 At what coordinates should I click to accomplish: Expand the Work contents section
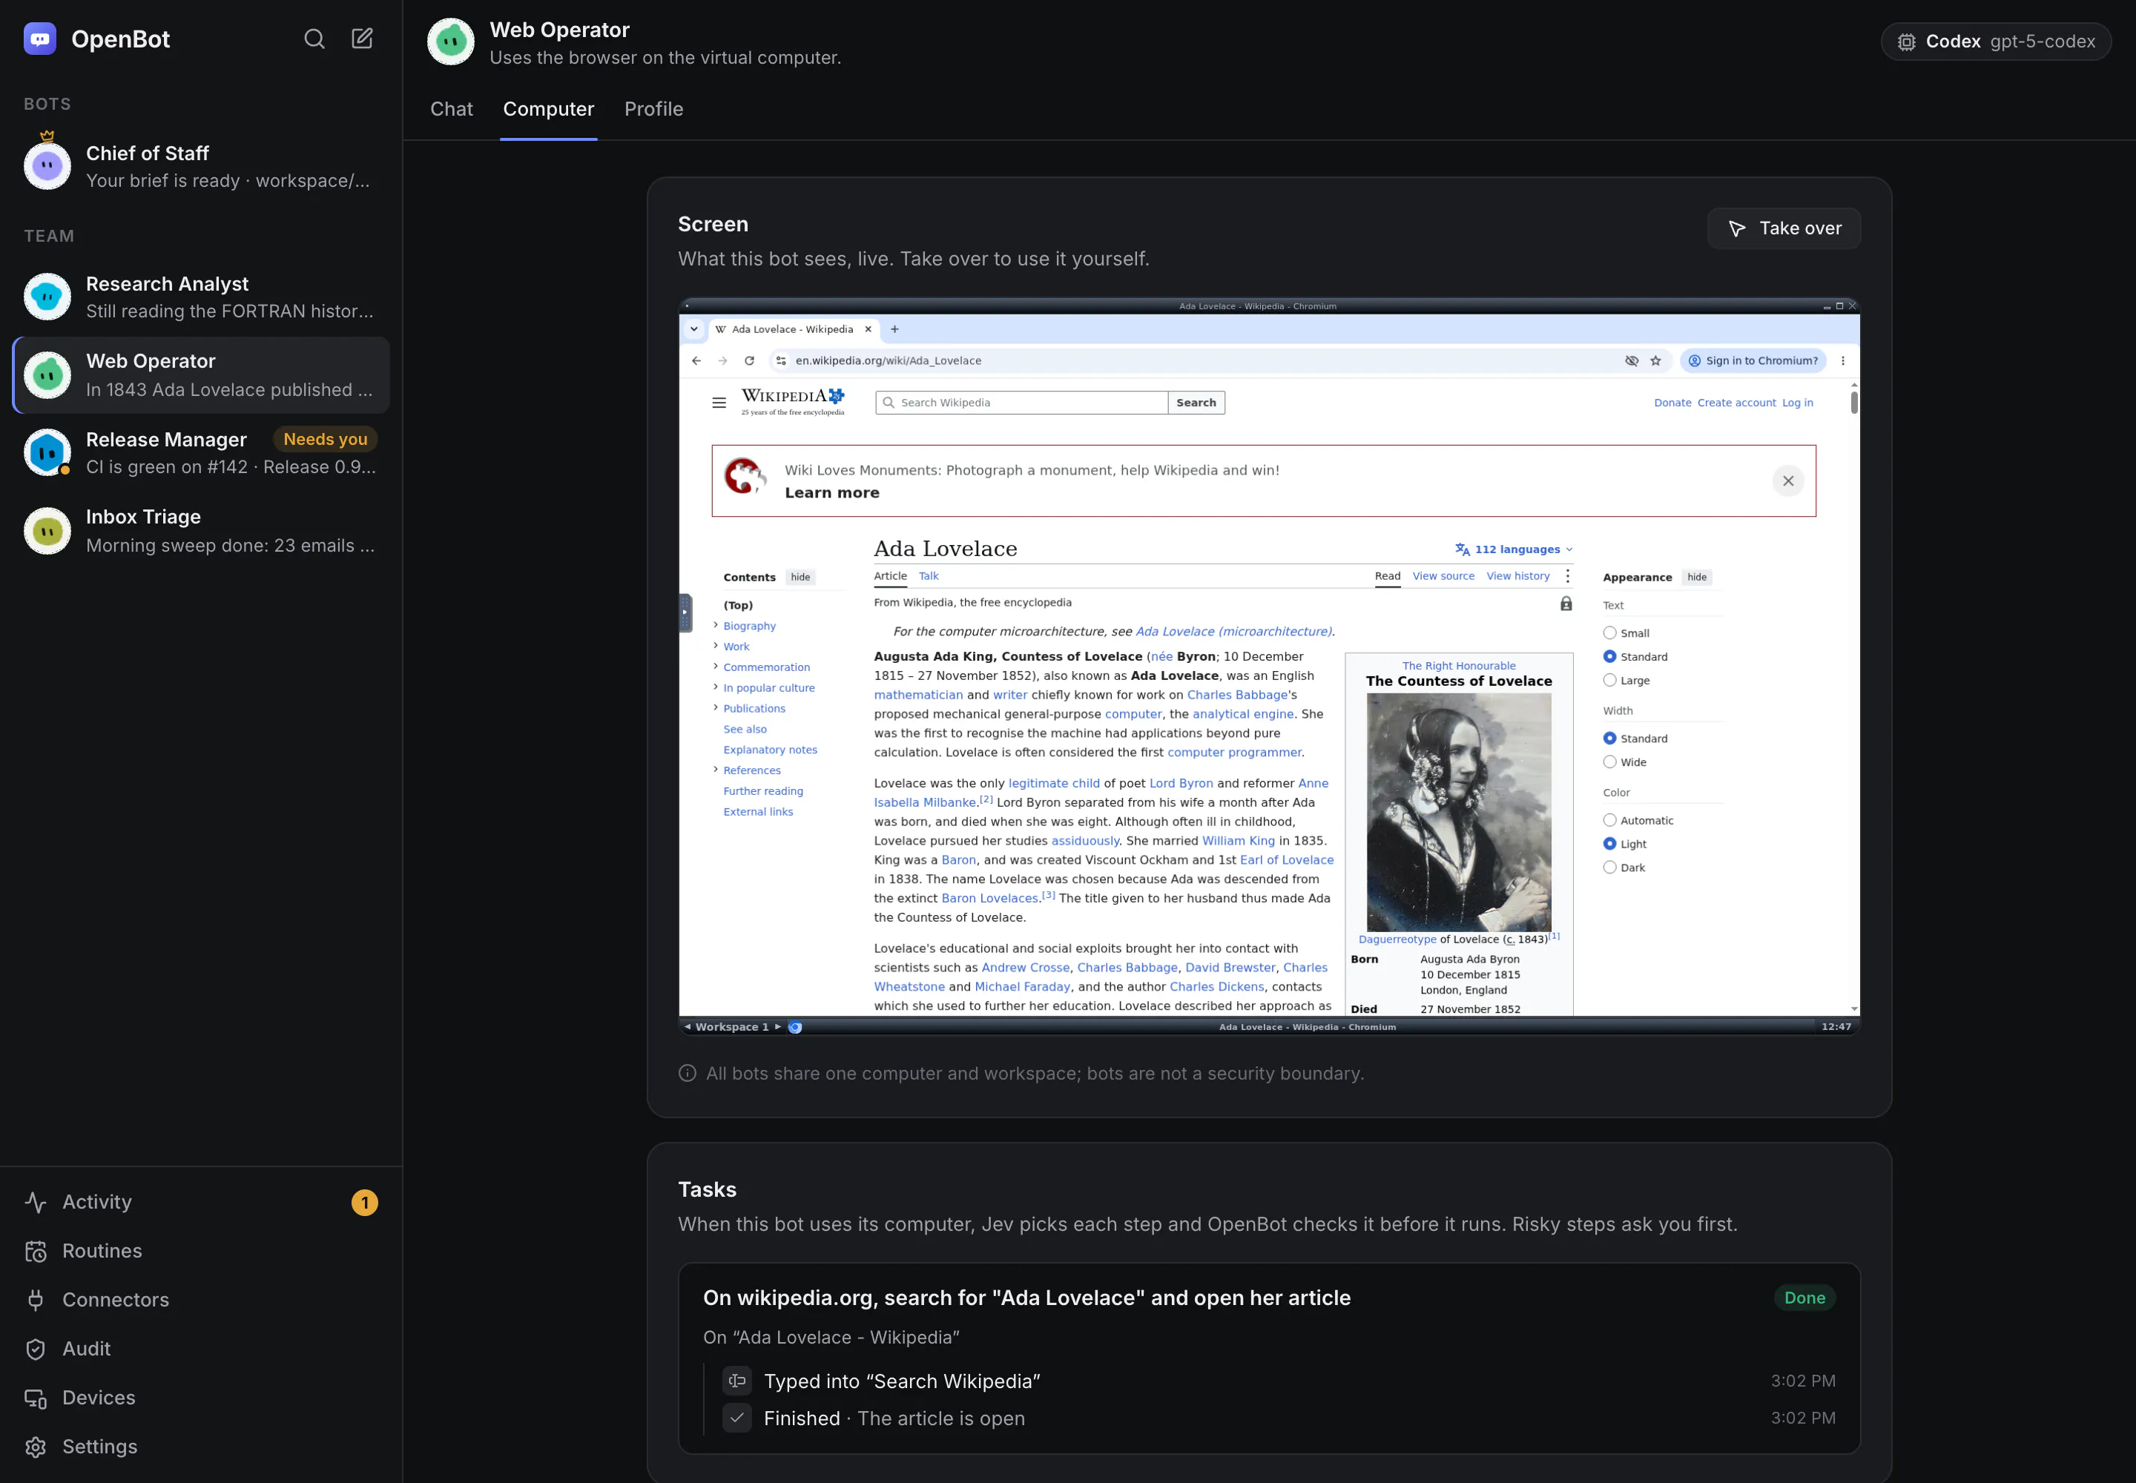pyautogui.click(x=715, y=646)
